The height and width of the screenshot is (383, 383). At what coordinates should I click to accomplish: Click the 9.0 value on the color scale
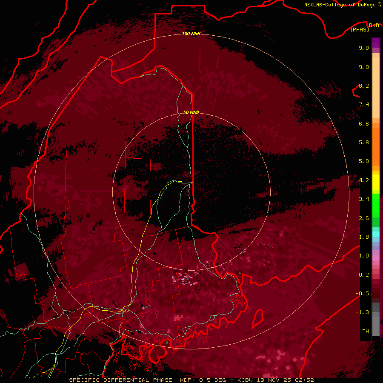pyautogui.click(x=364, y=67)
